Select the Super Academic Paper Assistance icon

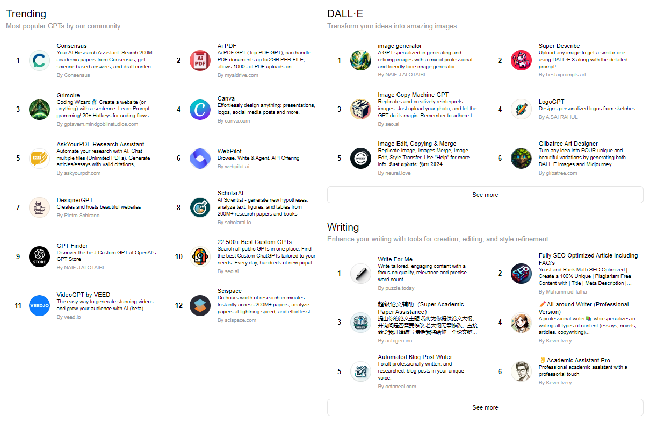360,323
